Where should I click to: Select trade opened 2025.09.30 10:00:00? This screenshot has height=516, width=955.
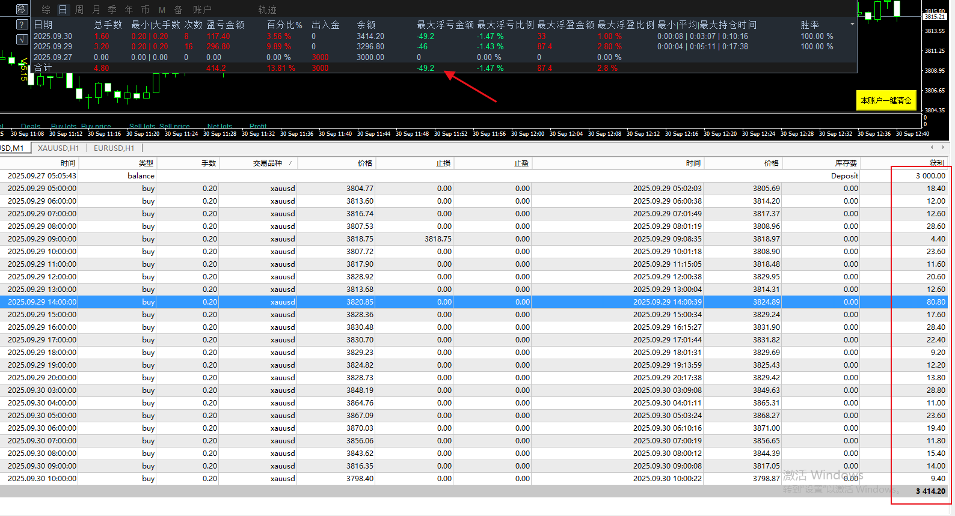[474, 478]
